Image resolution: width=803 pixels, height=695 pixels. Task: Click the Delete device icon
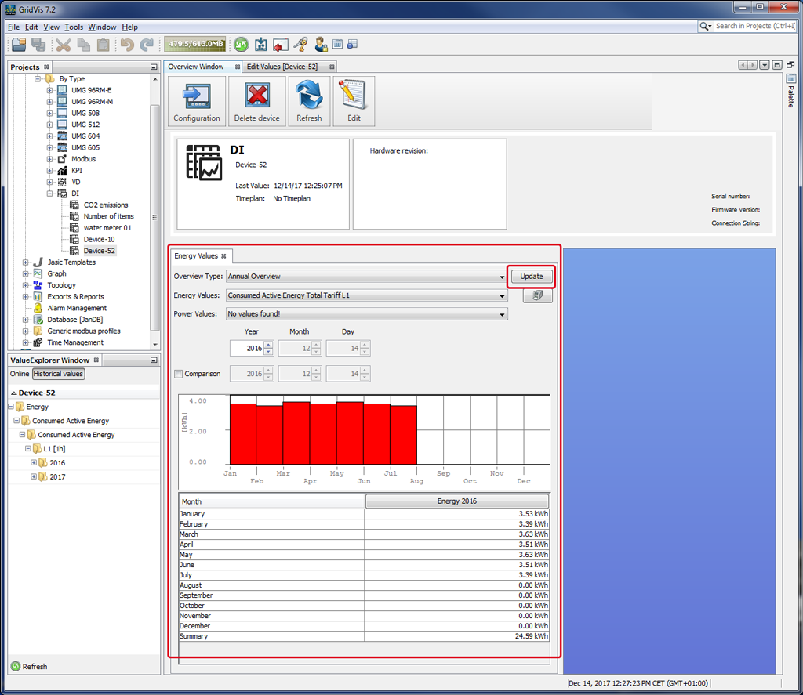[x=257, y=100]
